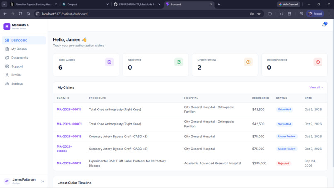Image resolution: width=334 pixels, height=188 pixels.
Task: Click the Action Needed alert icon
Action: point(317,62)
